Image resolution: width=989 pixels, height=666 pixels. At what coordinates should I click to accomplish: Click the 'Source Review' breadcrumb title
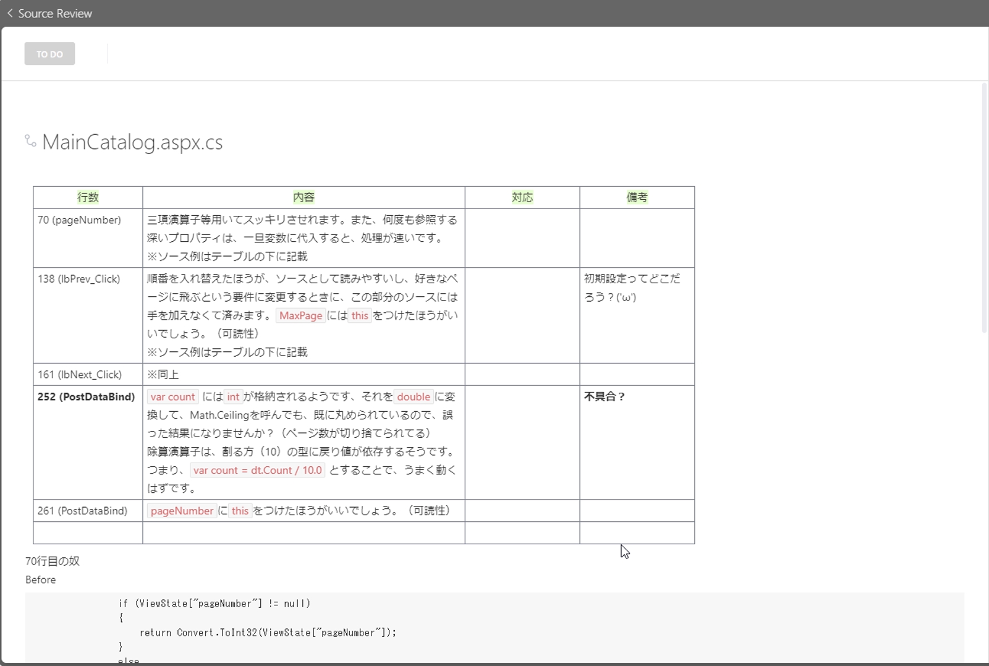pyautogui.click(x=55, y=13)
